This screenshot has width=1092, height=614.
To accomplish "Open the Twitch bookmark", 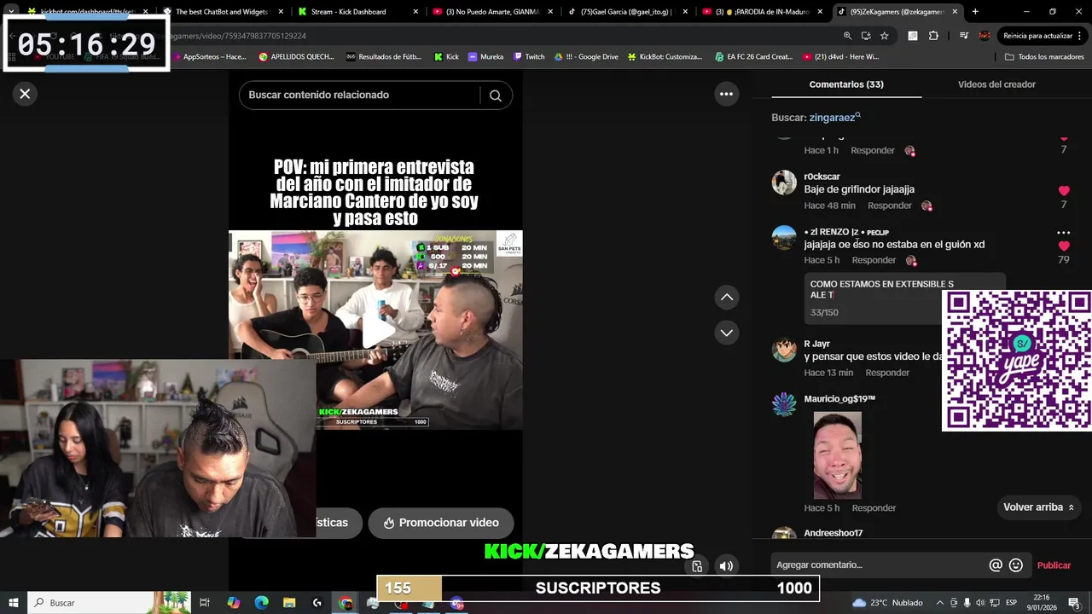I will [529, 57].
